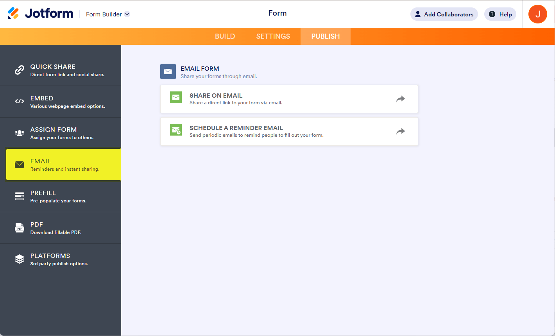
Task: Click 'Reminders and instant sharing.' text
Action: (x=65, y=169)
